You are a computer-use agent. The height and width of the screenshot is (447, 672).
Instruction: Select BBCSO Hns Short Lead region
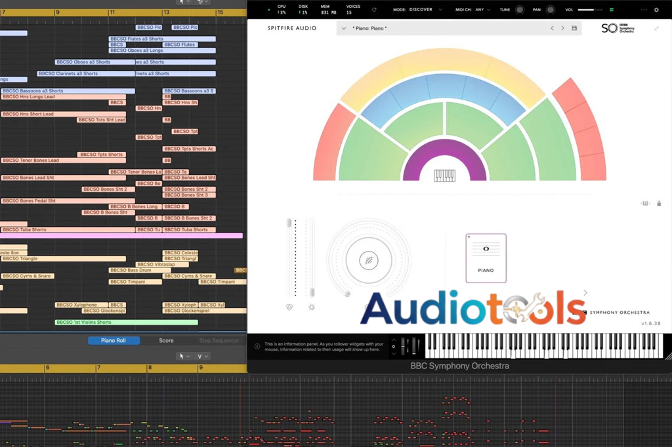tap(64, 114)
